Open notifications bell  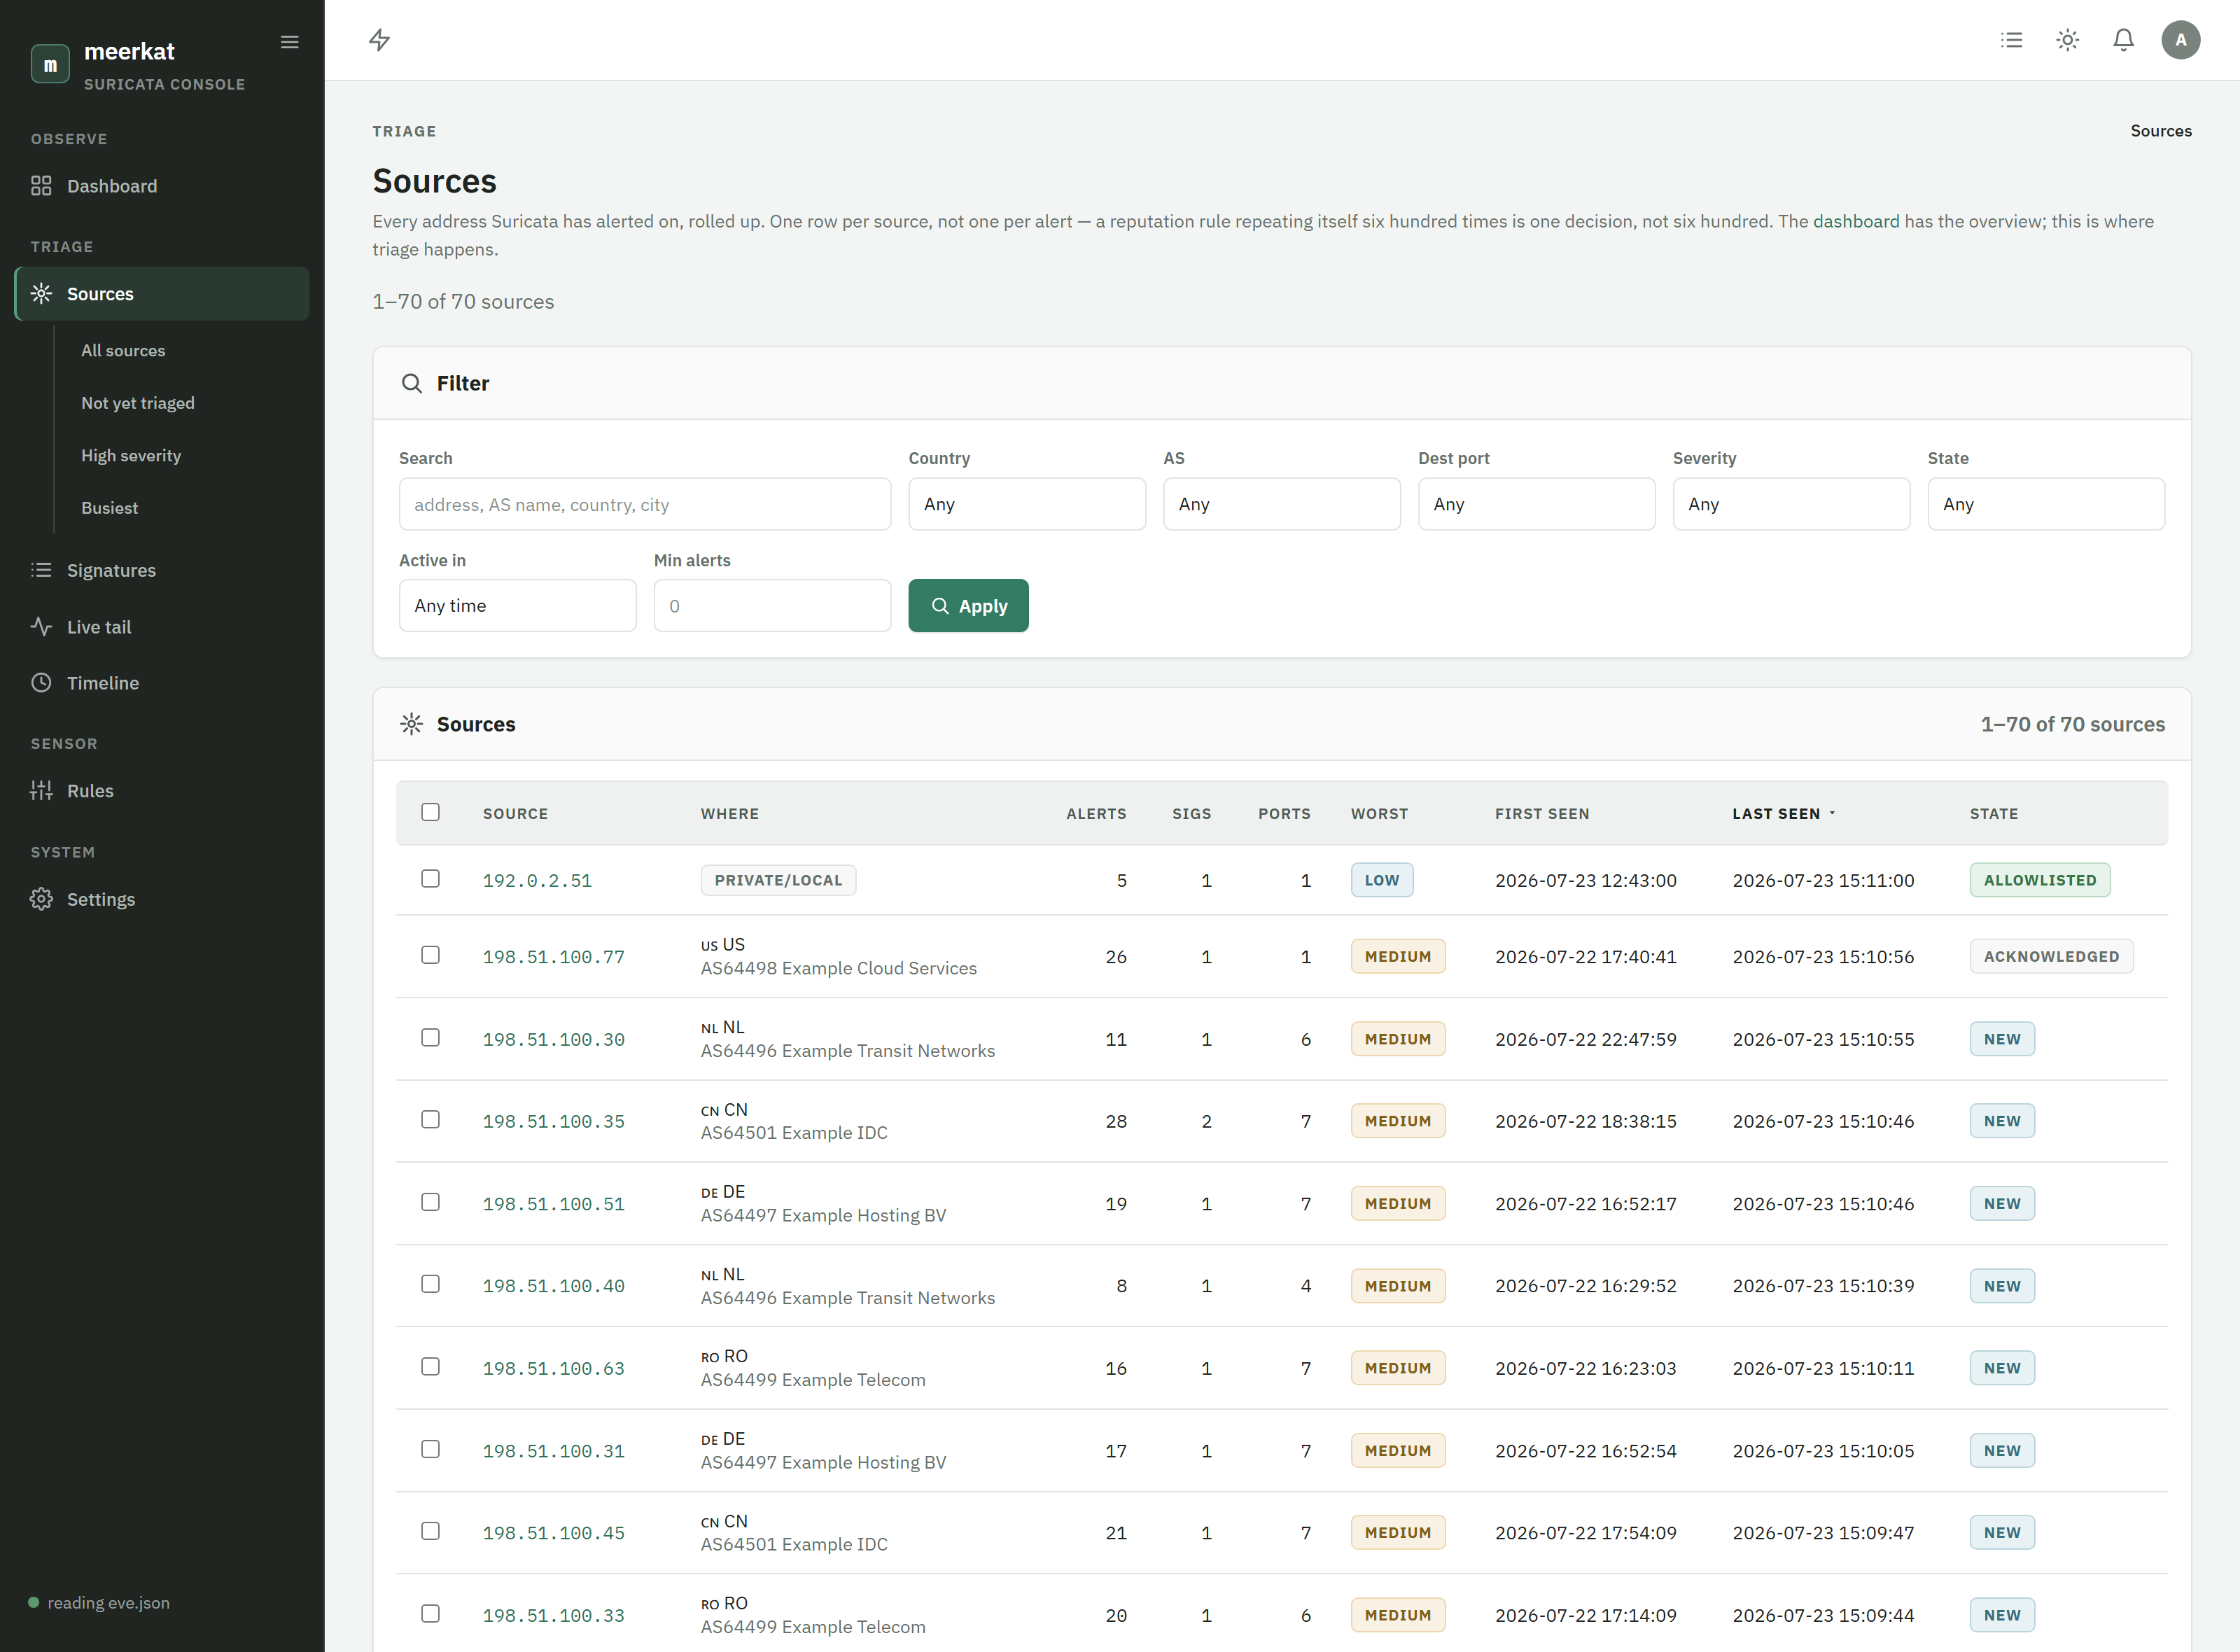[x=2124, y=40]
